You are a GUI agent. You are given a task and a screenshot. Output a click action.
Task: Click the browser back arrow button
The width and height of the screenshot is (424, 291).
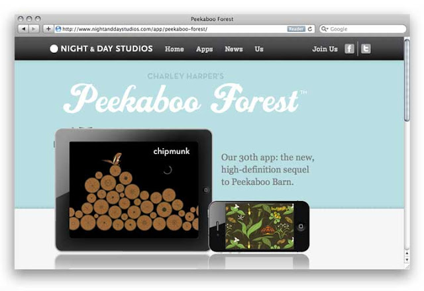[x=24, y=29]
